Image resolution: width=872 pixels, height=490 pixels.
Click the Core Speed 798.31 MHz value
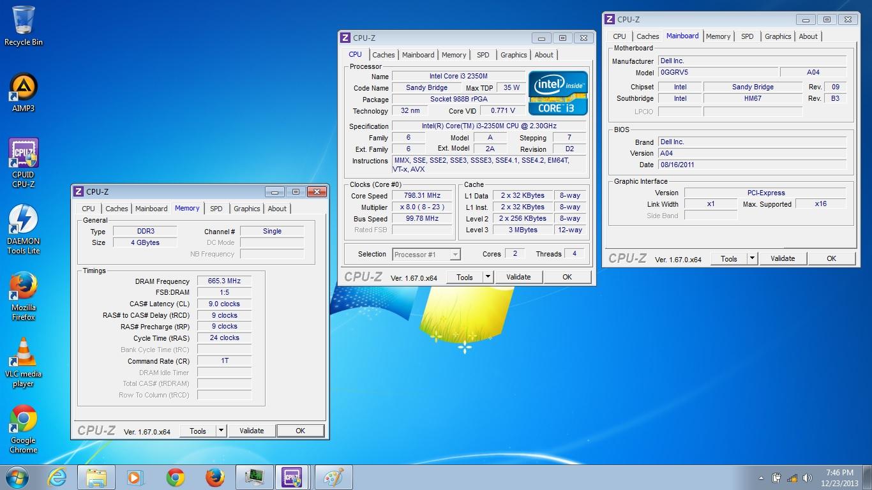click(x=422, y=195)
